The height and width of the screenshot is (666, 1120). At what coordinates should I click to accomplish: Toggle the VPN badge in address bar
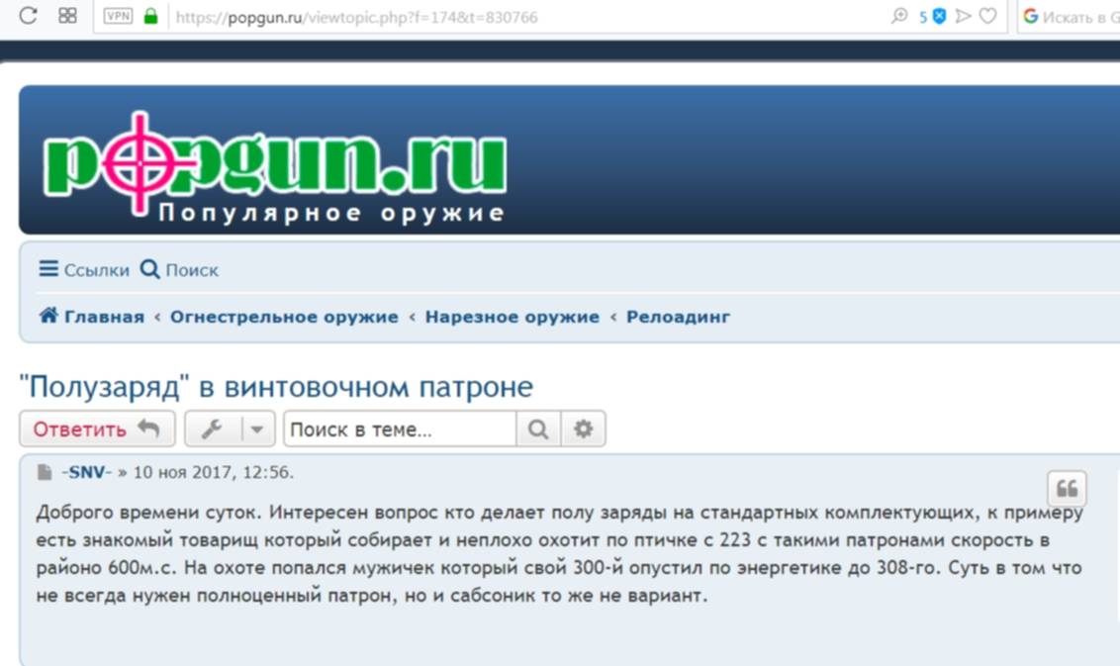118,17
